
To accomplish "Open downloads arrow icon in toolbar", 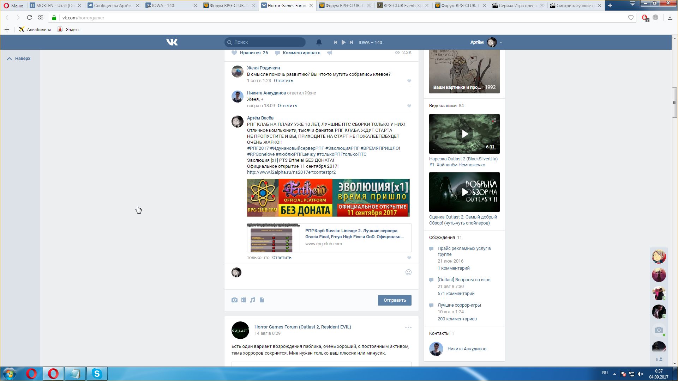I will point(670,18).
